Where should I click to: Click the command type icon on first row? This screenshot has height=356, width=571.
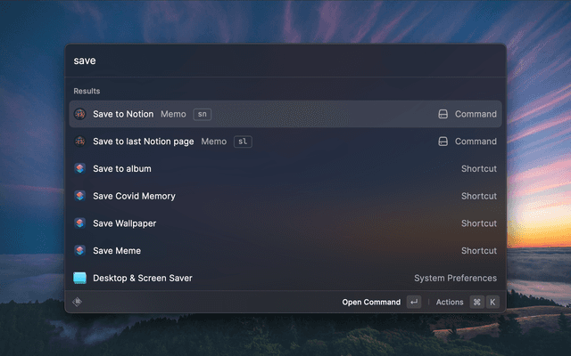(443, 114)
